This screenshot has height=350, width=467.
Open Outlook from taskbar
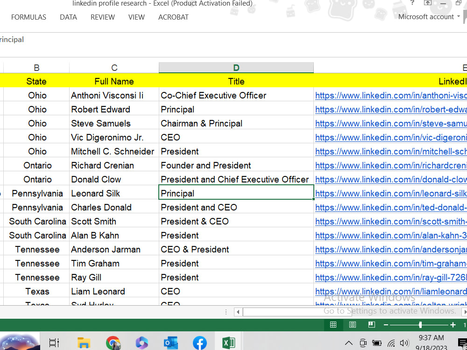pos(170,343)
